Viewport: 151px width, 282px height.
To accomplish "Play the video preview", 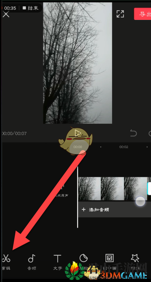I will 78,133.
